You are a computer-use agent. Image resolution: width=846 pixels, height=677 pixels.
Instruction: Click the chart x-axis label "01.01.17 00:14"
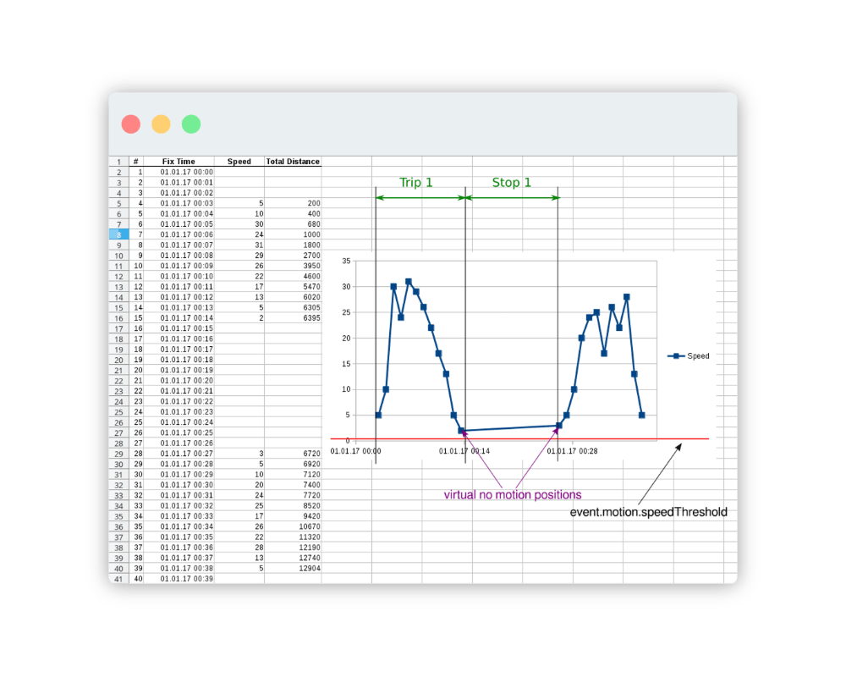click(464, 451)
